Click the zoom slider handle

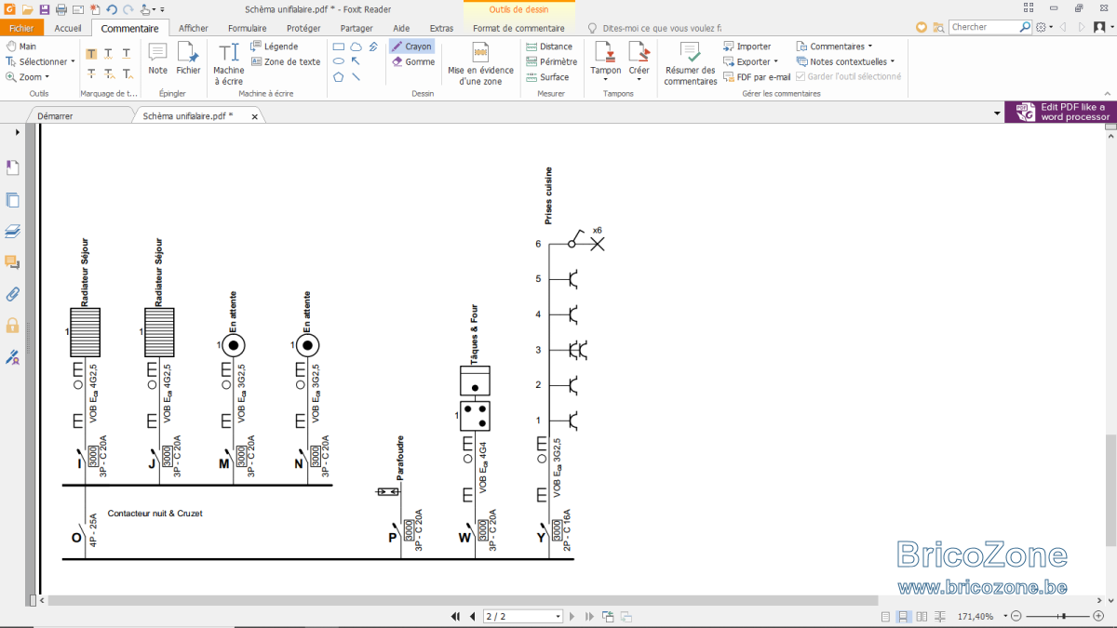pos(1062,616)
